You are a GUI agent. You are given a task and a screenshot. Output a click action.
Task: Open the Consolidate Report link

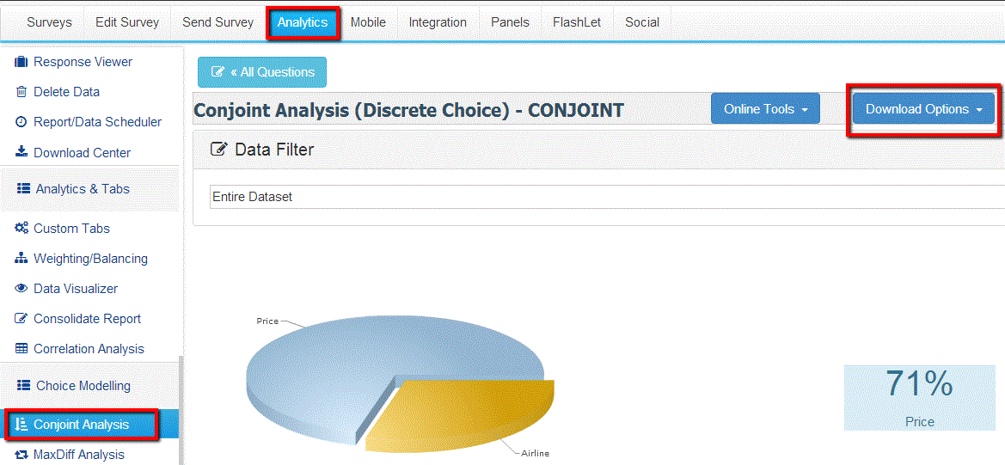pyautogui.click(x=87, y=319)
